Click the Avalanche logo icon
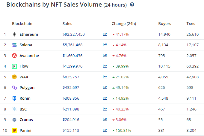 (14, 56)
